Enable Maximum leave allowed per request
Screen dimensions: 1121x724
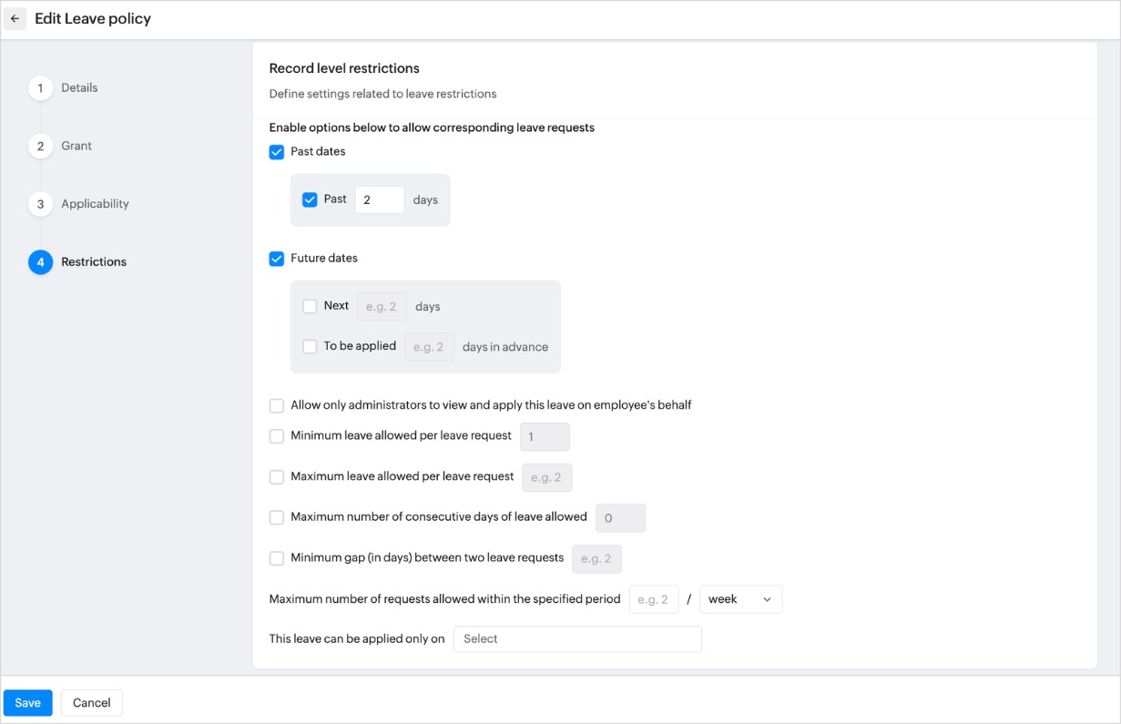point(277,477)
